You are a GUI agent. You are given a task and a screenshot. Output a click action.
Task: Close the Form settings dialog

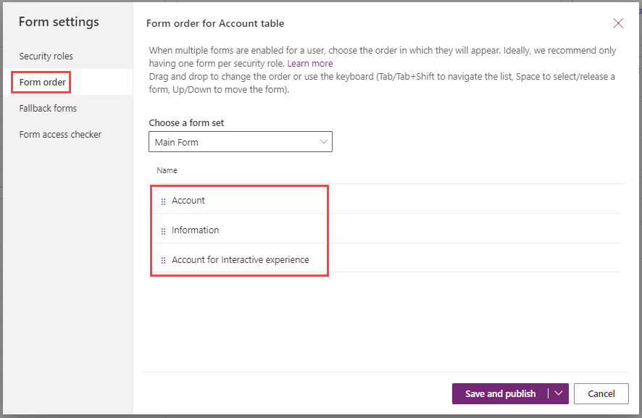618,23
